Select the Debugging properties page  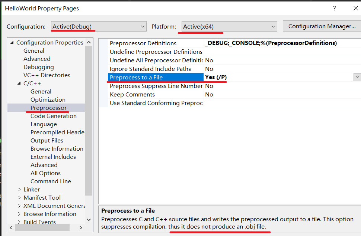click(x=39, y=67)
